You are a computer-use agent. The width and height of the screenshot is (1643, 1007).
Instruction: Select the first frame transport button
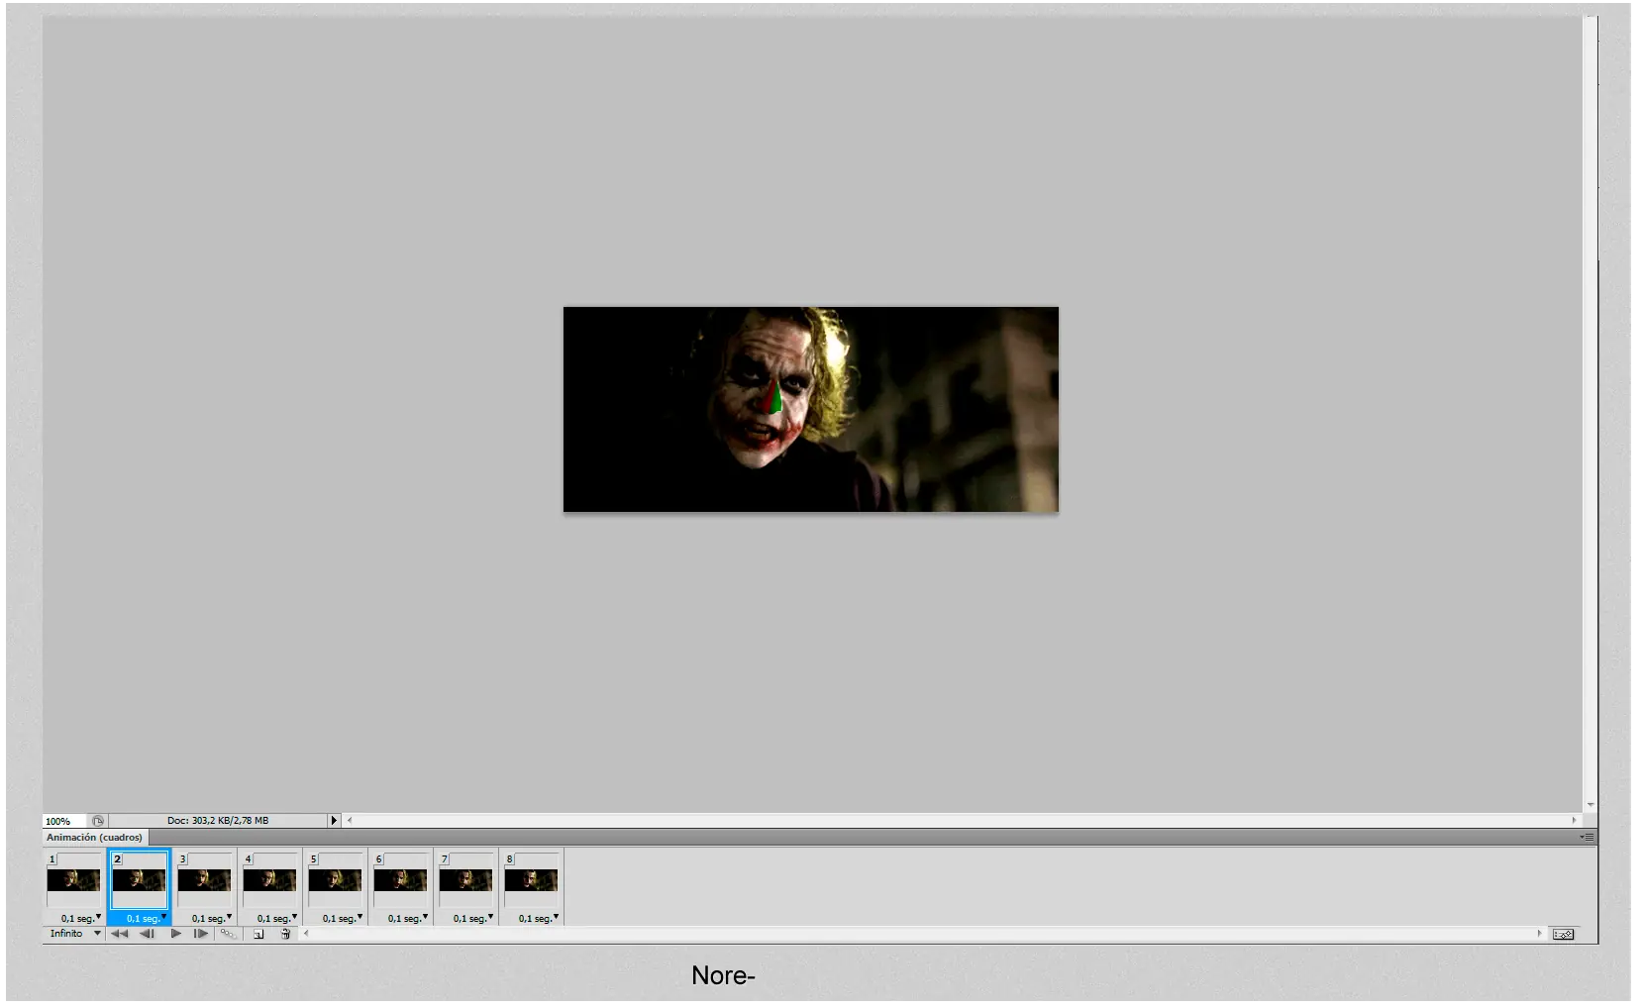click(119, 934)
